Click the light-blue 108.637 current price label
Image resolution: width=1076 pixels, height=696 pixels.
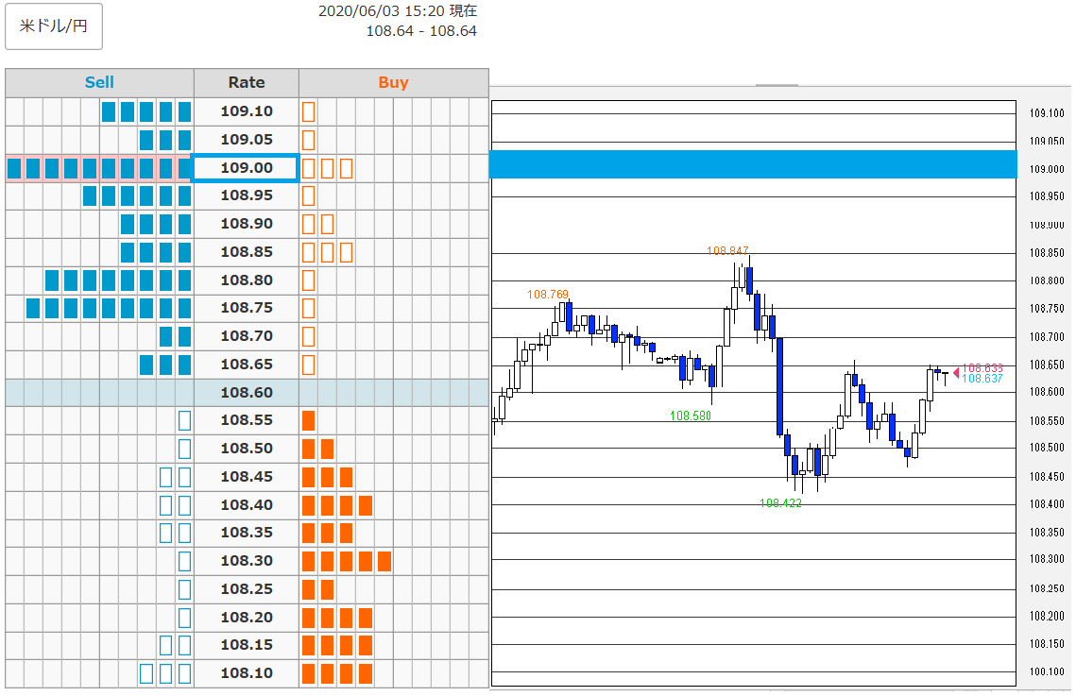click(x=982, y=379)
